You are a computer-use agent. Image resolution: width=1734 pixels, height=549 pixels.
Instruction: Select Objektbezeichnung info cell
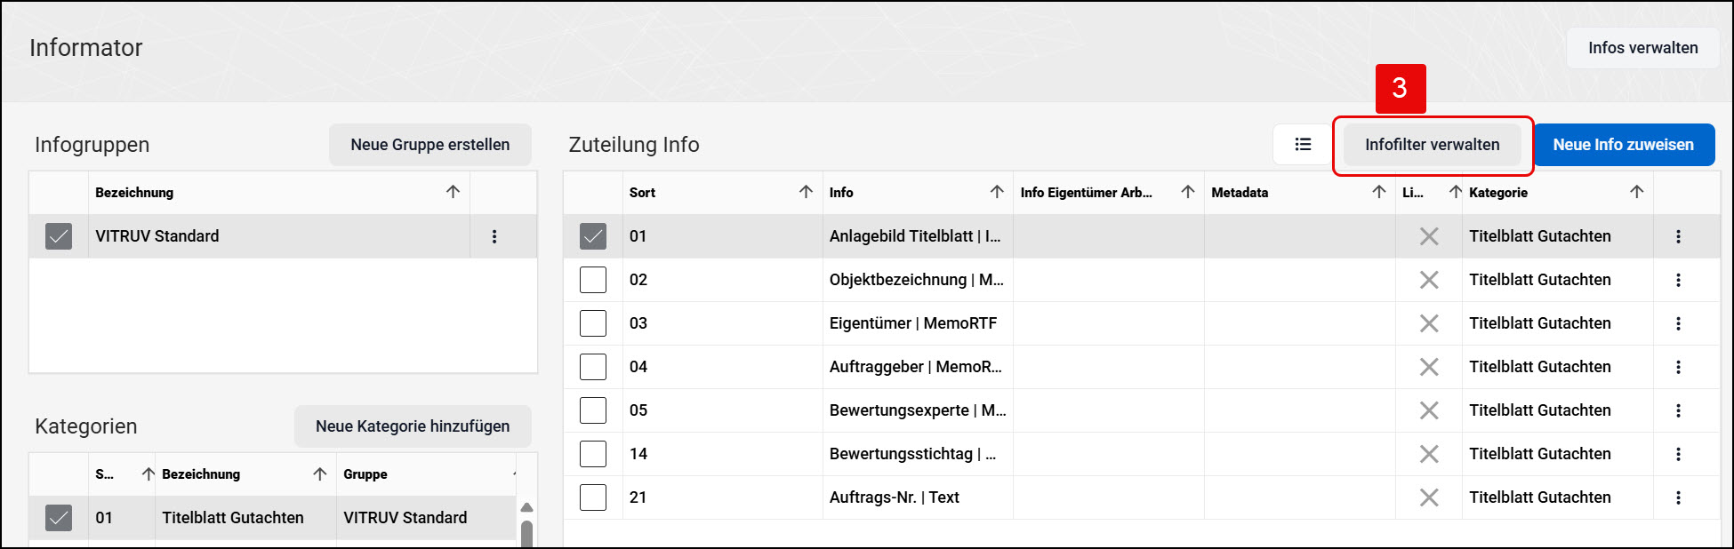pyautogui.click(x=918, y=280)
